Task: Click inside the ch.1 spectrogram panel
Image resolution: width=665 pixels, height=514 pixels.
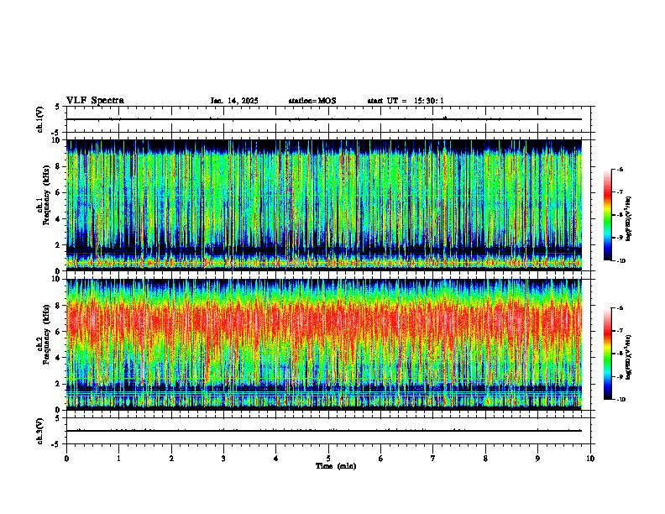Action: coord(324,205)
